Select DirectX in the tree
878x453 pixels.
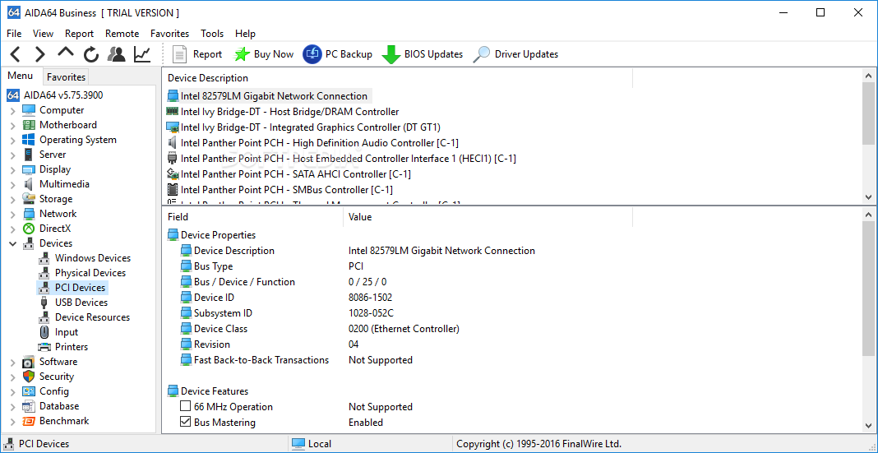(47, 229)
